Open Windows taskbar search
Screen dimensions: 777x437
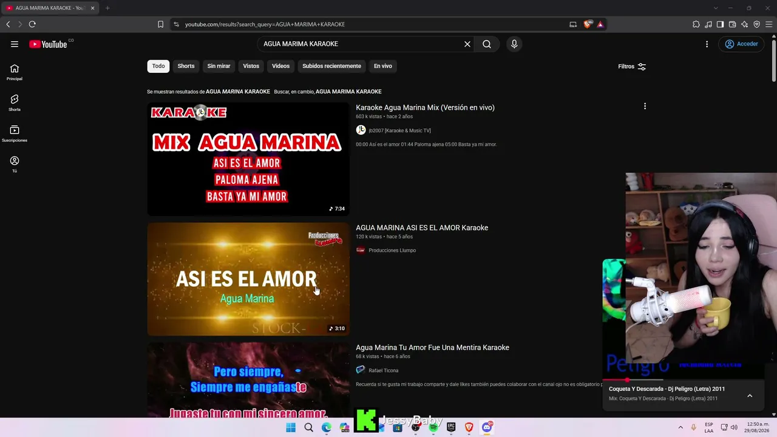pos(308,427)
